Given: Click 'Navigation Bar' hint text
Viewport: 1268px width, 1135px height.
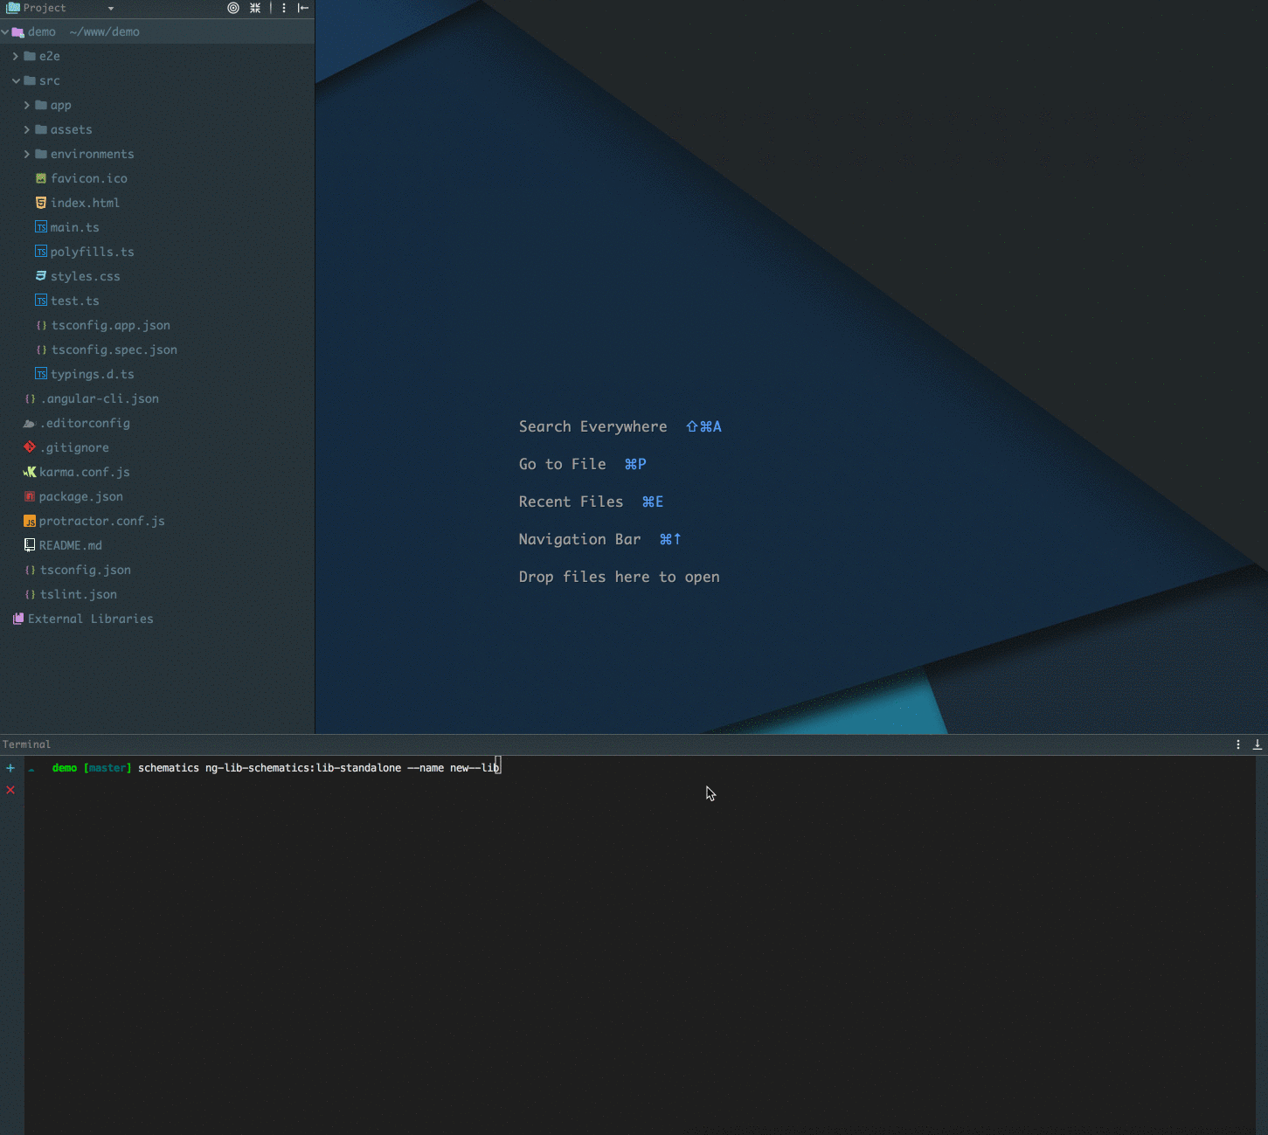Looking at the screenshot, I should click(x=579, y=539).
